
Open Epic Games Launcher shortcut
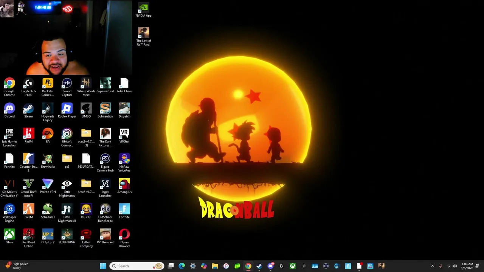[x=9, y=138]
